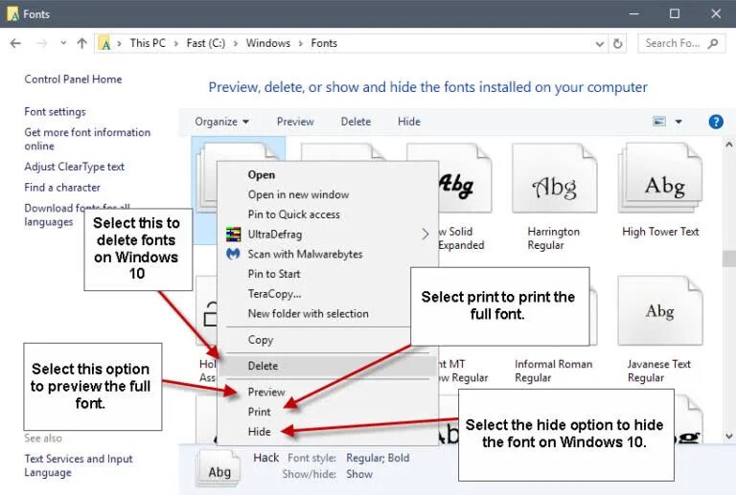Click the Preview toolbar button
The height and width of the screenshot is (495, 736).
coord(295,122)
